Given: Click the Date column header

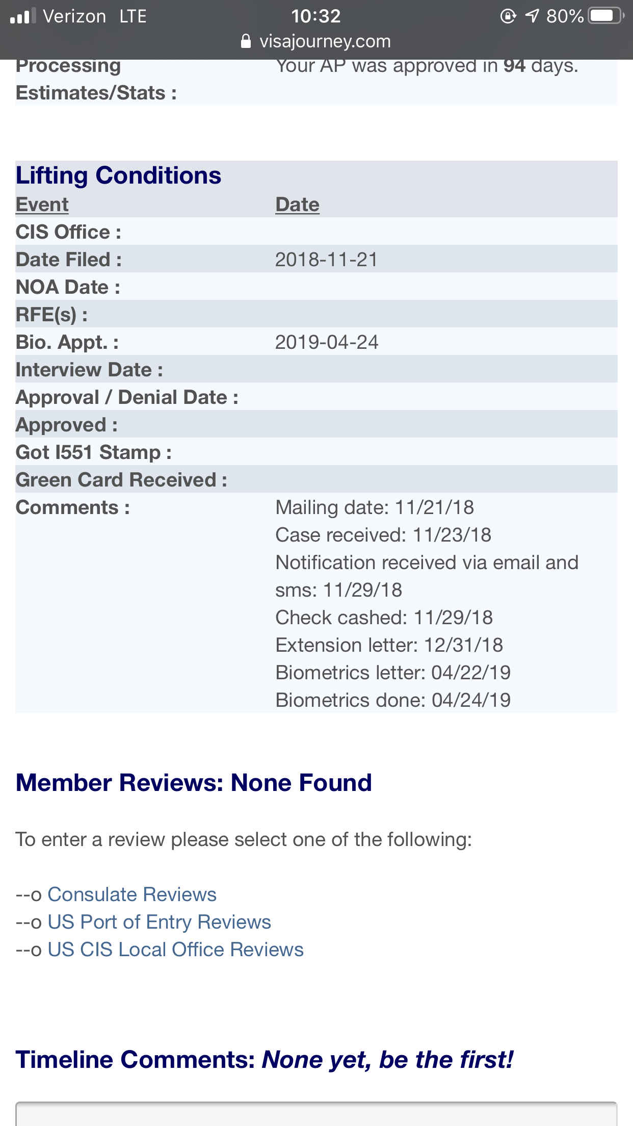Looking at the screenshot, I should click(x=298, y=204).
